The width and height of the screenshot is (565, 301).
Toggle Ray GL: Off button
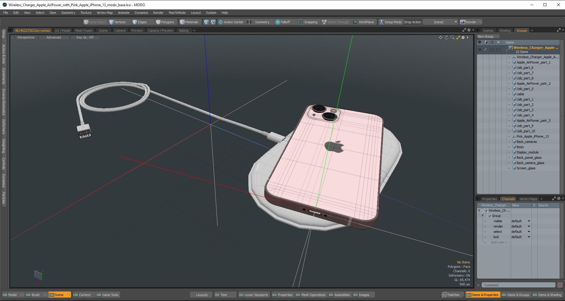85,38
